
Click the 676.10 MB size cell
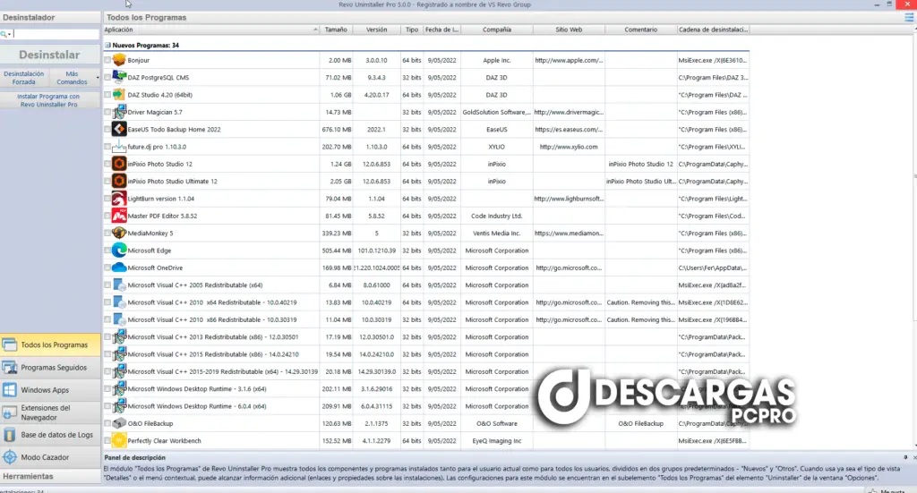[337, 129]
